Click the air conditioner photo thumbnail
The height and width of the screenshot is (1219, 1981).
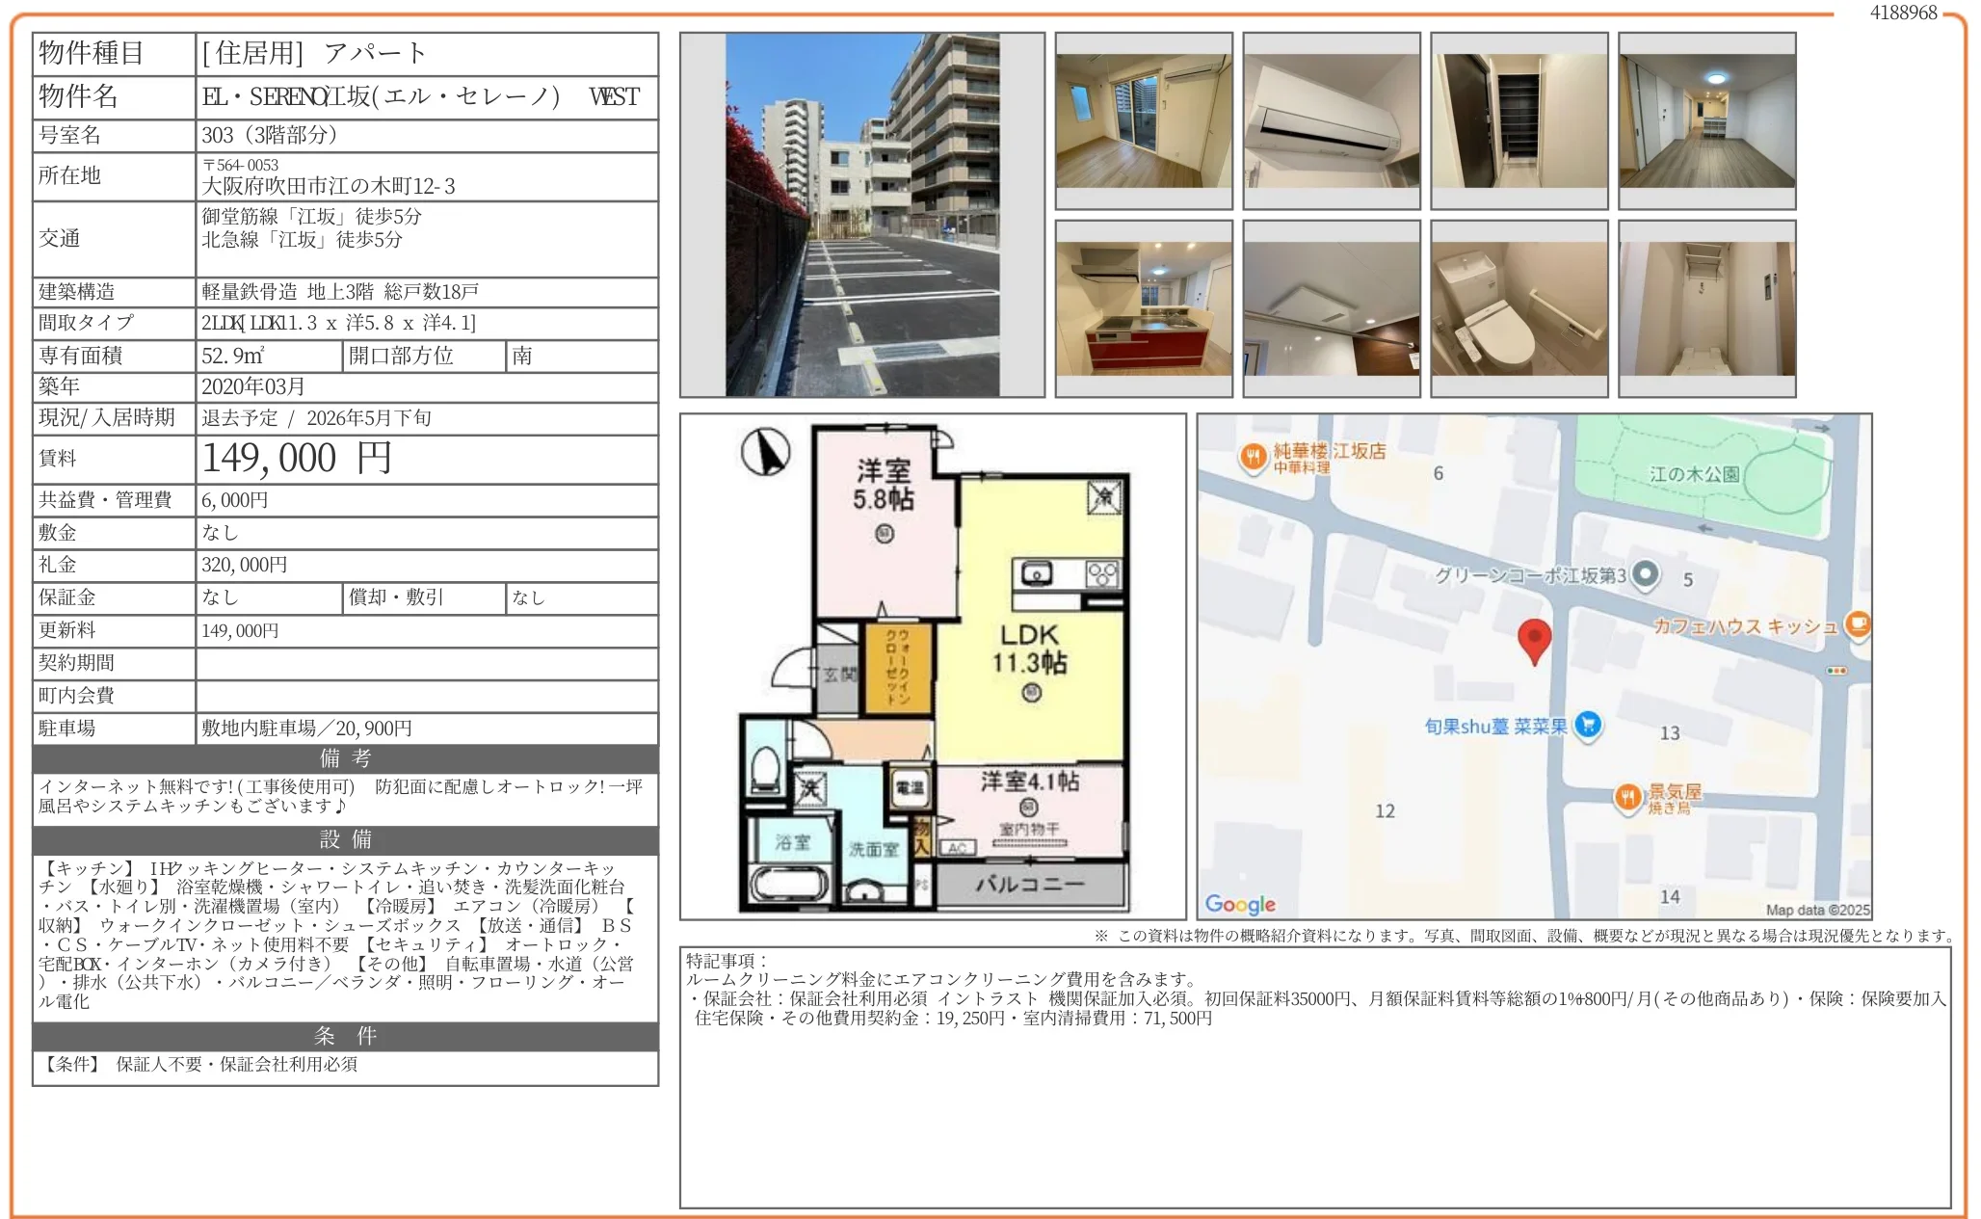click(1333, 119)
